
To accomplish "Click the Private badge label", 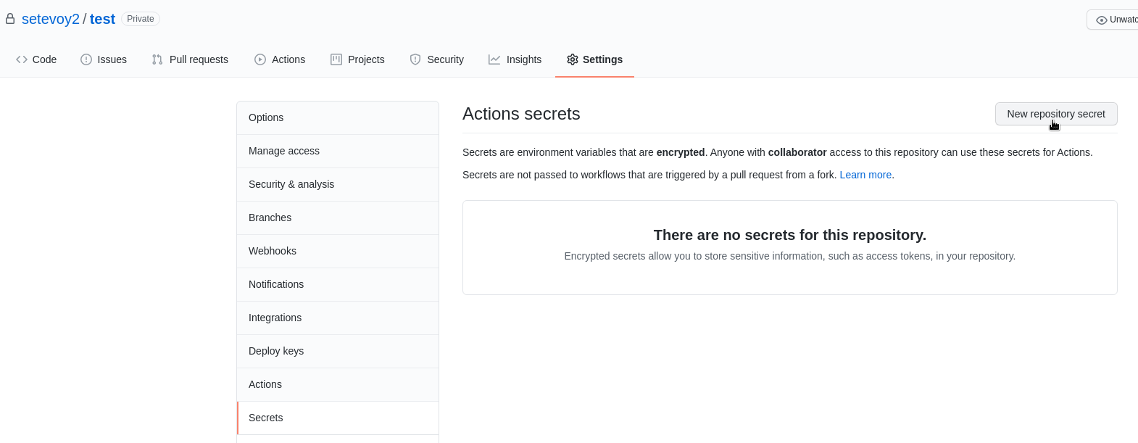I will pos(141,19).
